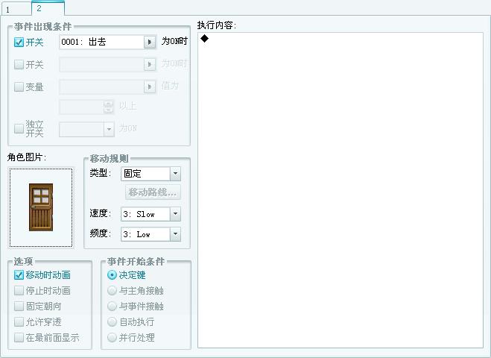Select the 自动执行 trigger
The width and height of the screenshot is (491, 358).
pyautogui.click(x=112, y=322)
